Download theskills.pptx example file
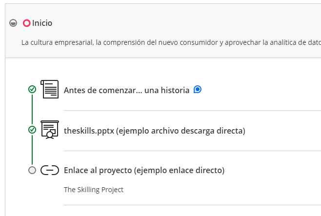This screenshot has height=216, width=321. tap(155, 131)
